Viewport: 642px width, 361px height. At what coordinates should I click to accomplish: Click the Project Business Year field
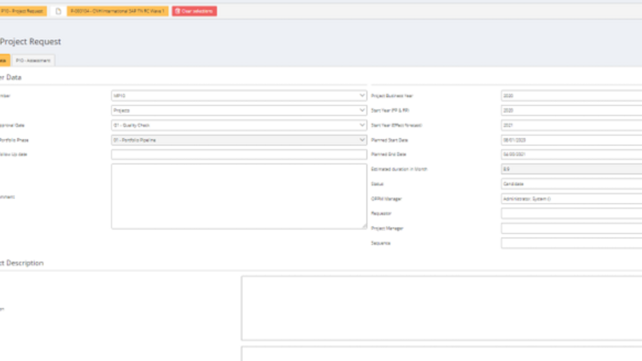[571, 96]
